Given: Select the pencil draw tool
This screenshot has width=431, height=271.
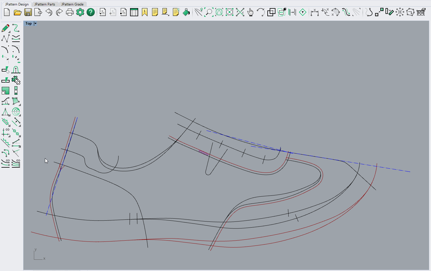Looking at the screenshot, I should pyautogui.click(x=6, y=28).
